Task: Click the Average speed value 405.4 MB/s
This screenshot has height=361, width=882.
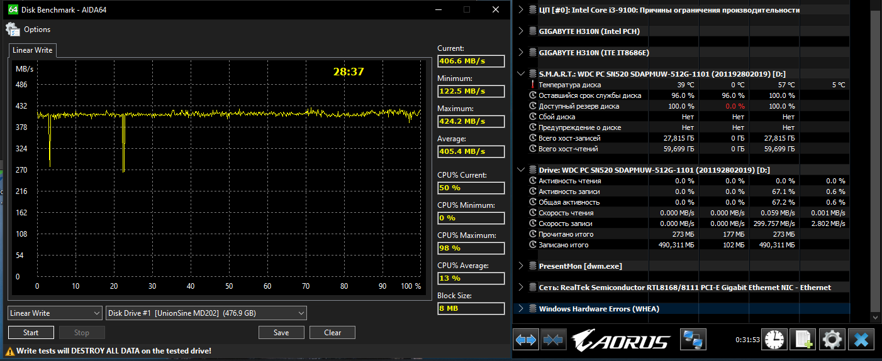Action: 471,151
